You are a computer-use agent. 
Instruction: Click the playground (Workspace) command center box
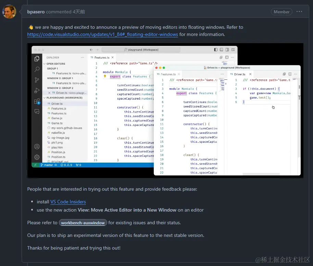[141, 50]
